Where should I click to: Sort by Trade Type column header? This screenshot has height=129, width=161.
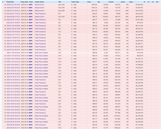pos(75,2)
